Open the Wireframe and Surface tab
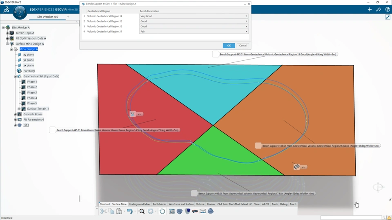The image size is (392, 220). point(181,204)
